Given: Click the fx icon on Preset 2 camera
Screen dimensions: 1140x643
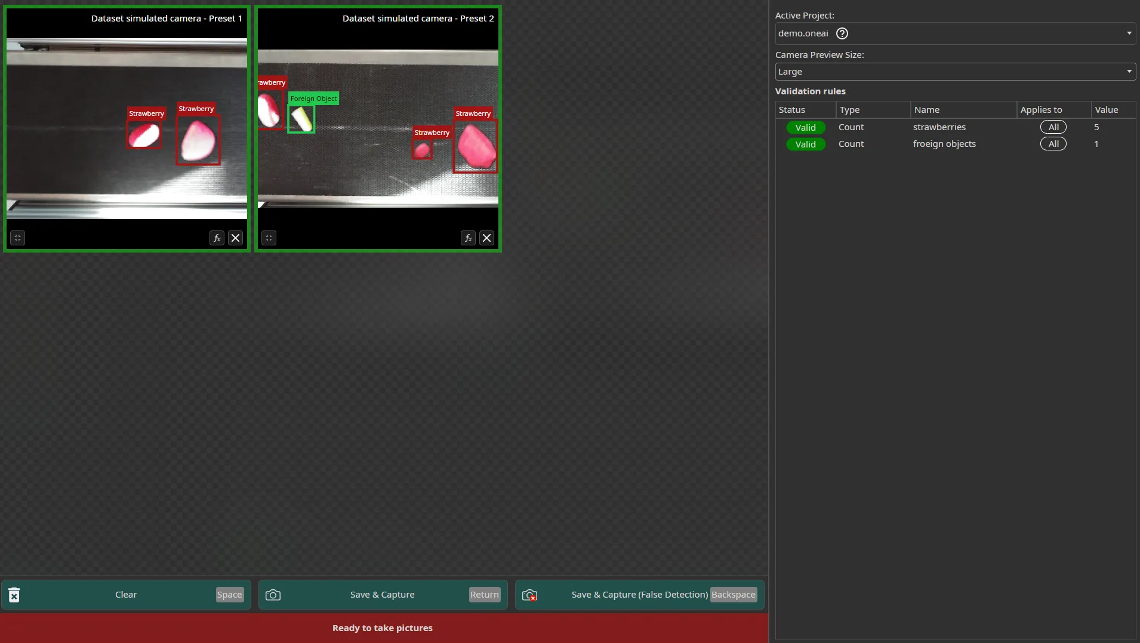Looking at the screenshot, I should (469, 238).
